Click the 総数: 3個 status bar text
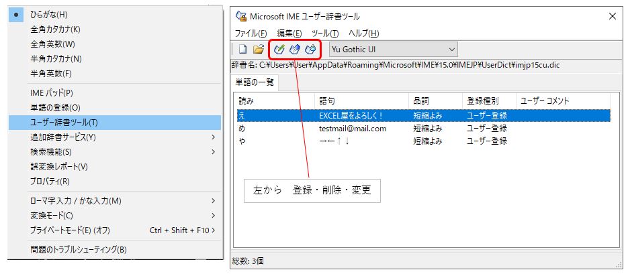This screenshot has width=630, height=278. click(x=248, y=261)
